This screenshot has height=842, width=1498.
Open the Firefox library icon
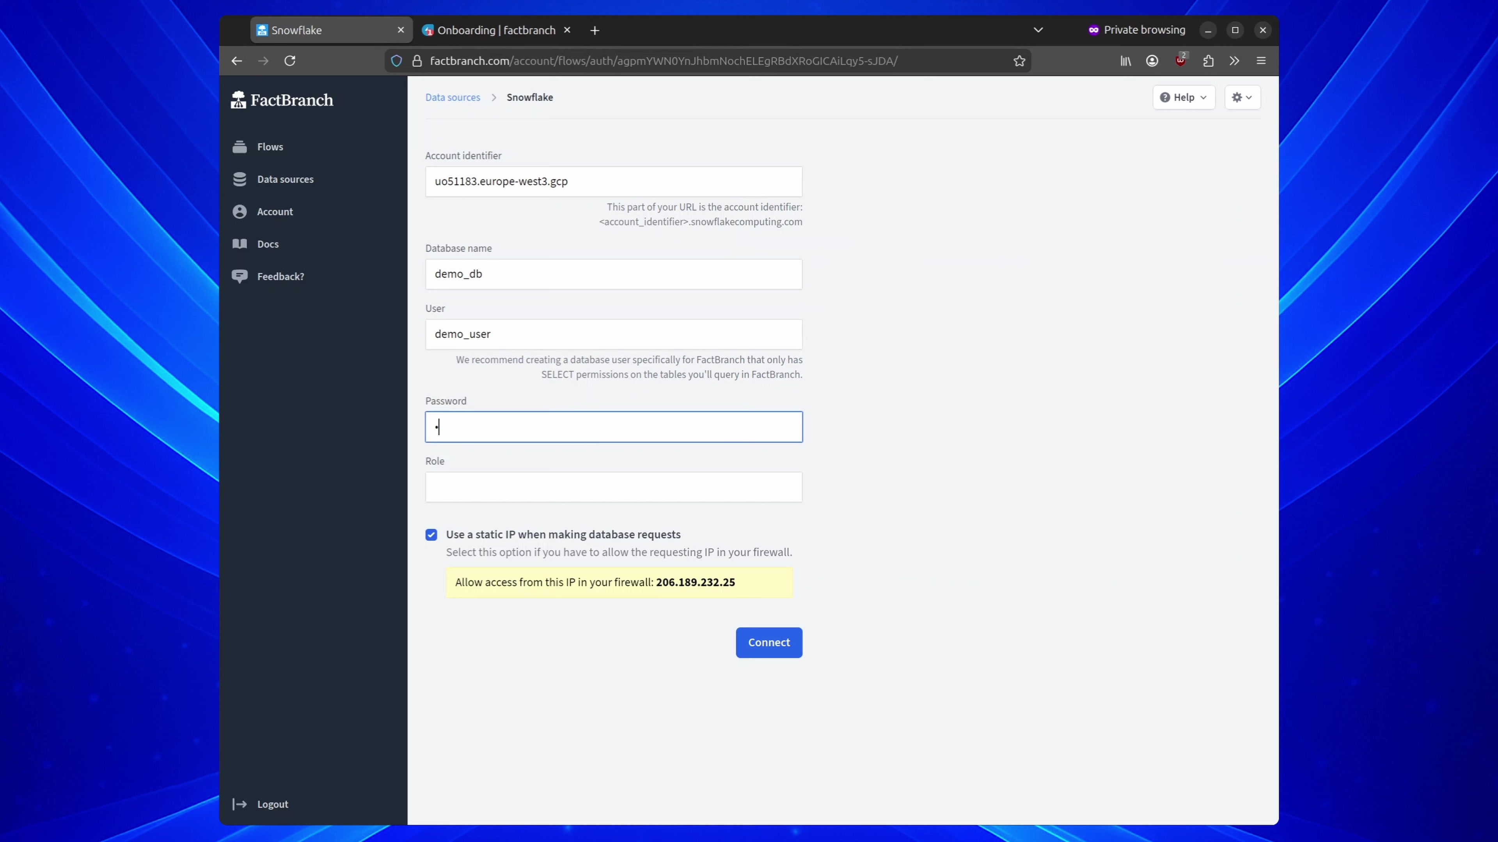[1125, 60]
